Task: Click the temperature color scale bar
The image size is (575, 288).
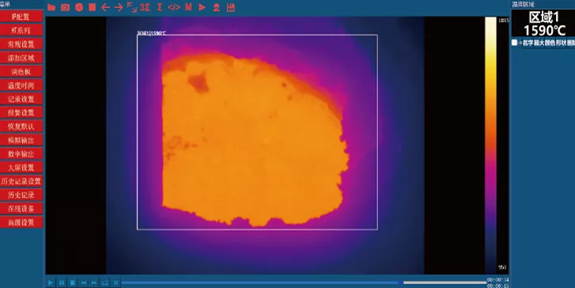Action: pos(491,145)
